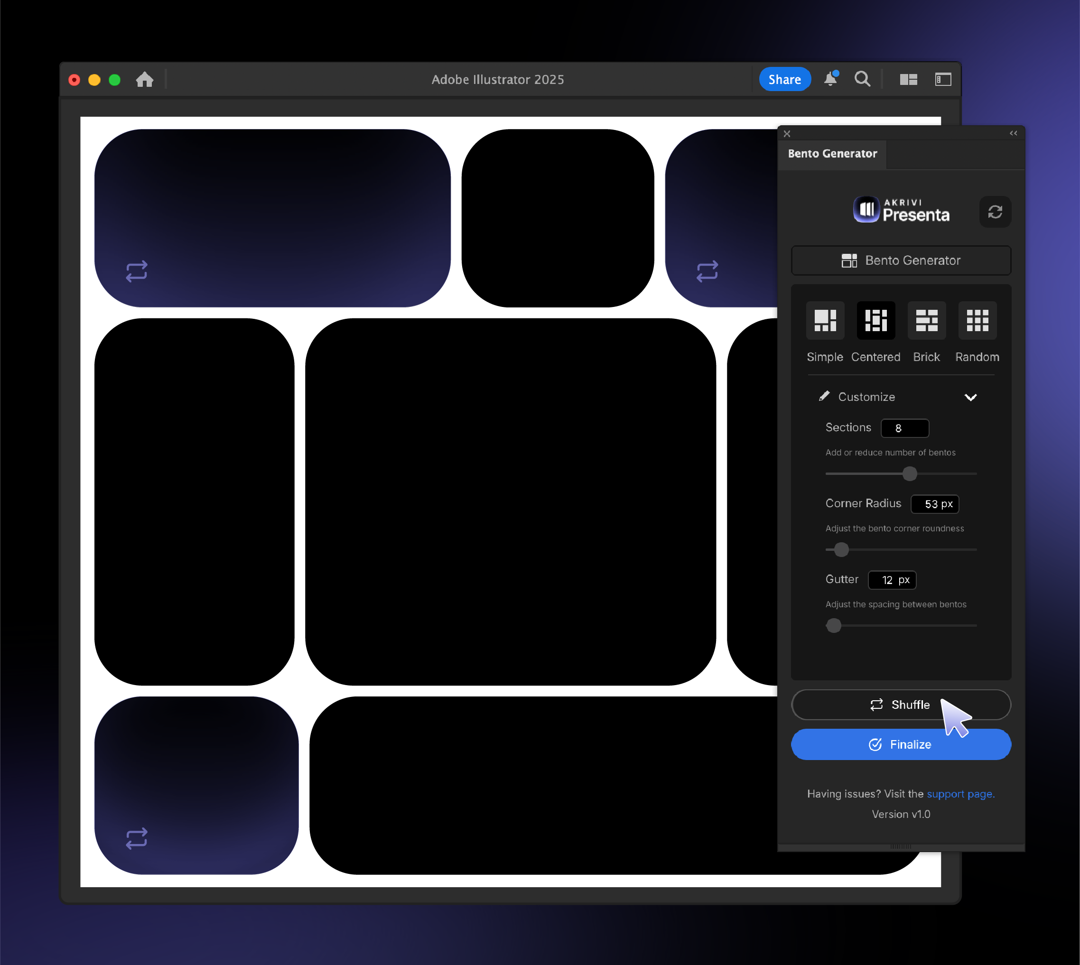This screenshot has height=965, width=1080.
Task: Open the support page link
Action: click(x=960, y=794)
